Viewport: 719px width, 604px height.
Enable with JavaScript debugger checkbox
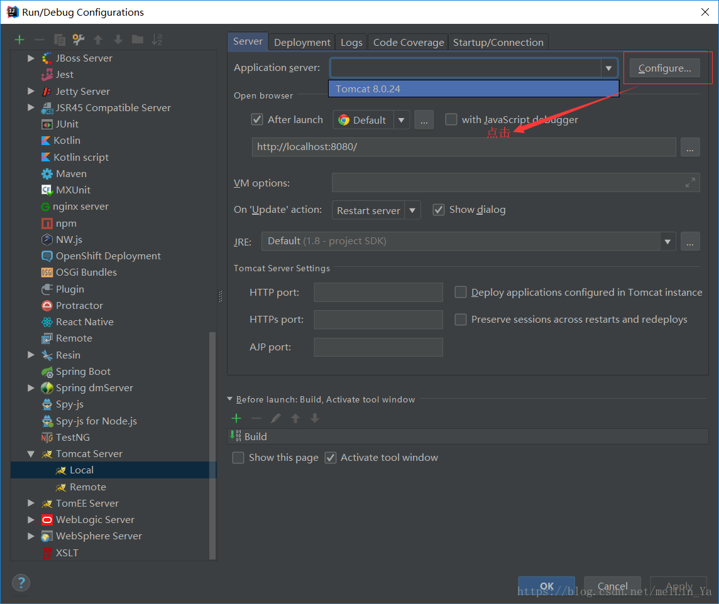point(451,119)
